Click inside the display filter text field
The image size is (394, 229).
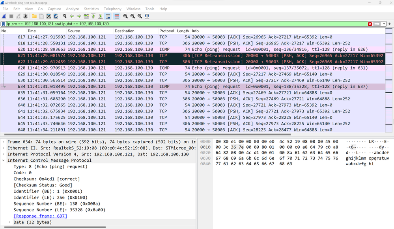click(197, 24)
